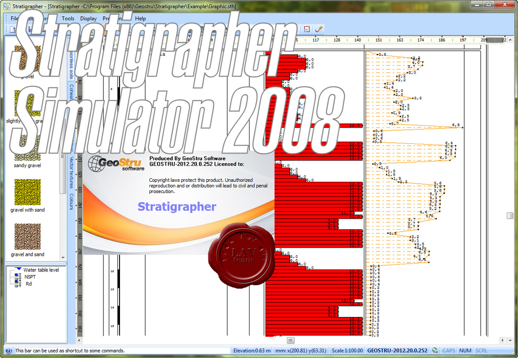The image size is (518, 358).
Task: Click the New document toolbar icon
Action: coord(13,30)
